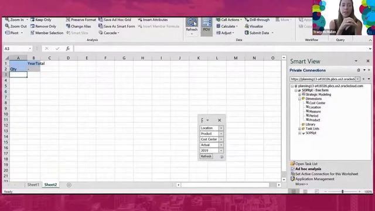Click the status bar zoom slider
Image resolution: width=375 pixels, height=211 pixels.
[343, 192]
